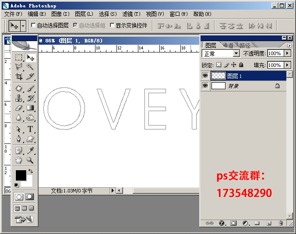Screen dimensions: 296x234
Task: Create a new layer icon
Action: (x=269, y=223)
